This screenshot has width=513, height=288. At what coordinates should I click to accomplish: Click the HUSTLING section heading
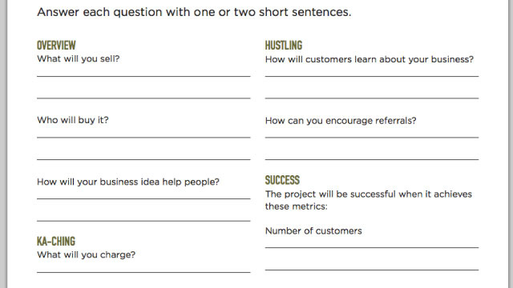pos(284,46)
